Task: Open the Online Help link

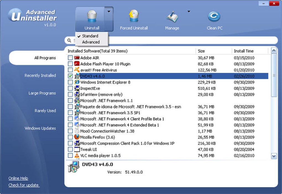Action: [x=18, y=178]
